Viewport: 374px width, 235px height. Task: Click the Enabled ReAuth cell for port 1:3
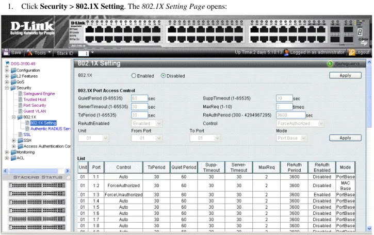(322, 195)
